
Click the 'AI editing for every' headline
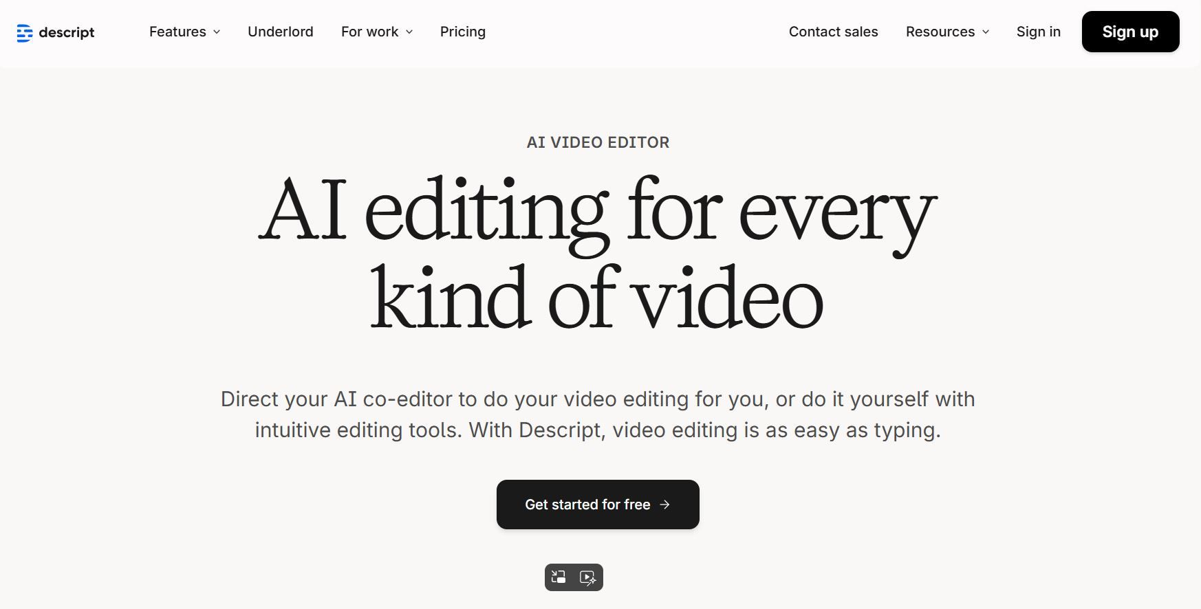point(597,212)
